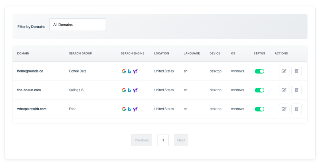Image resolution: width=322 pixels, height=164 pixels.
Task: Click Bing icon in the-bosun.com row
Action: point(129,90)
